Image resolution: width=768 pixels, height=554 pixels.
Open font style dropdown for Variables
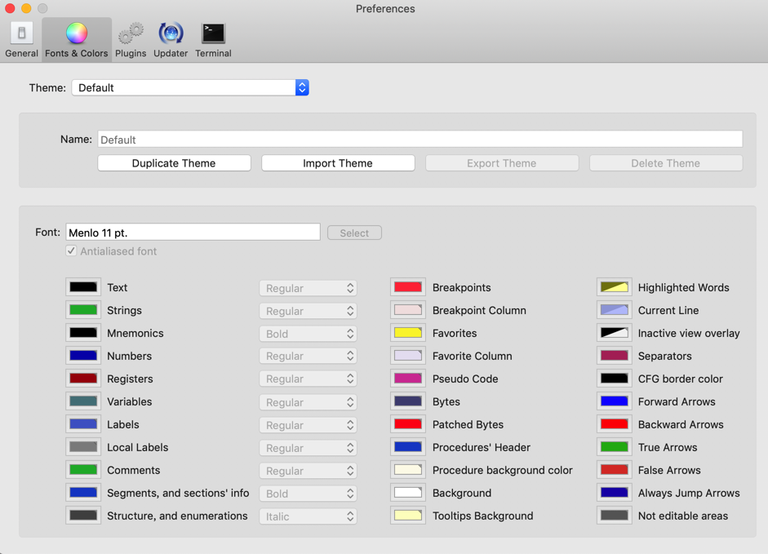tap(308, 402)
